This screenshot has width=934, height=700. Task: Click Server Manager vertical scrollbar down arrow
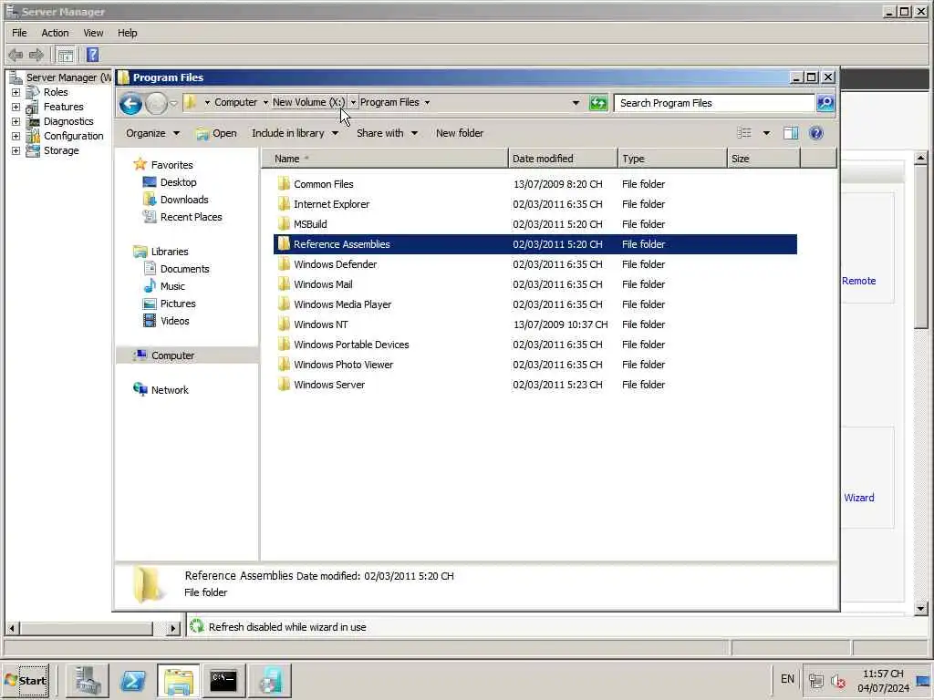click(x=921, y=608)
